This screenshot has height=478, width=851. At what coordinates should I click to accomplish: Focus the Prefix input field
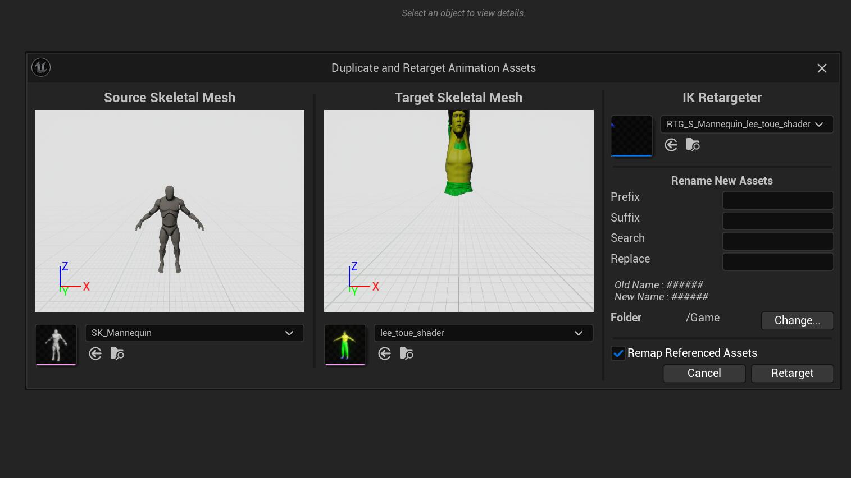click(778, 200)
